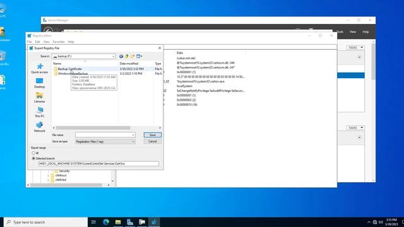Select Network in the places bar

pos(39,127)
